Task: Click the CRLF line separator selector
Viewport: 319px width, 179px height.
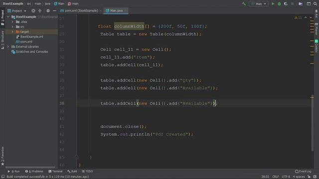Action: (x=276, y=177)
